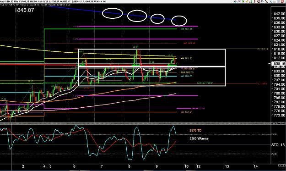The width and height of the screenshot is (286, 171).
Task: Click the 1846.87 value in the chart's upper left
Action: [x=24, y=10]
